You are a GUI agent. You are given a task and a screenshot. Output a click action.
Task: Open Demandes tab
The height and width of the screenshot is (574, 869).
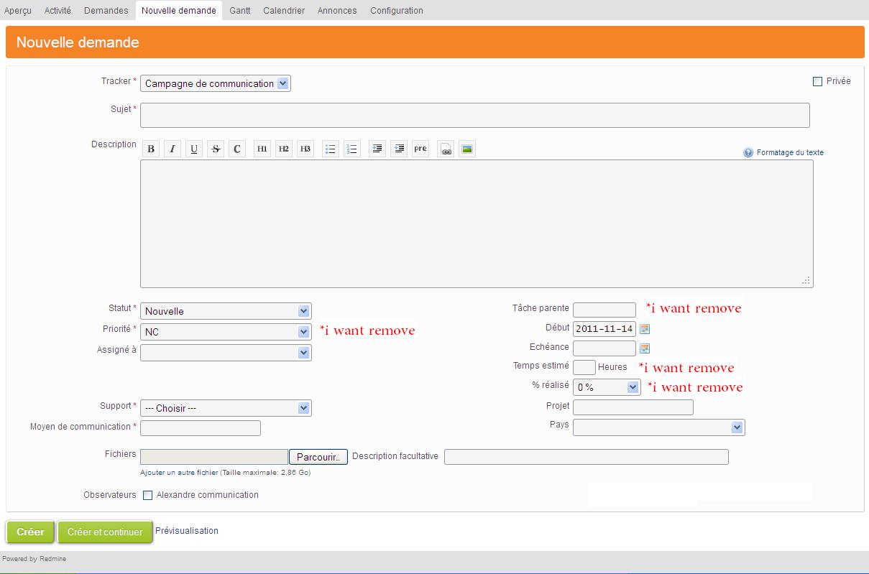(106, 11)
